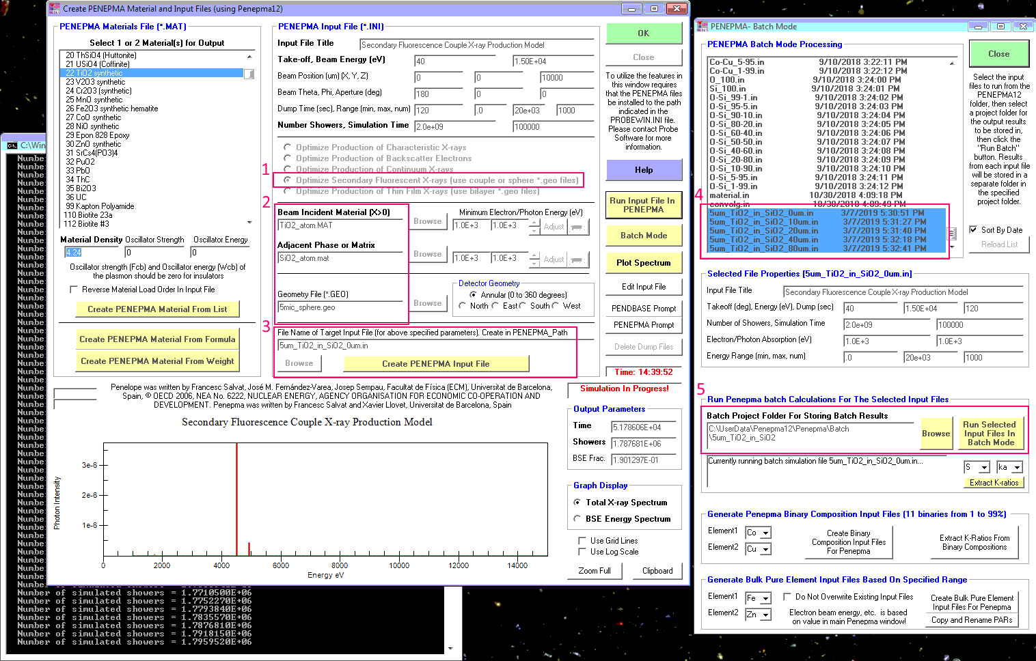Open the Element2 Zn dropdown
The height and width of the screenshot is (661, 1036).
(765, 615)
